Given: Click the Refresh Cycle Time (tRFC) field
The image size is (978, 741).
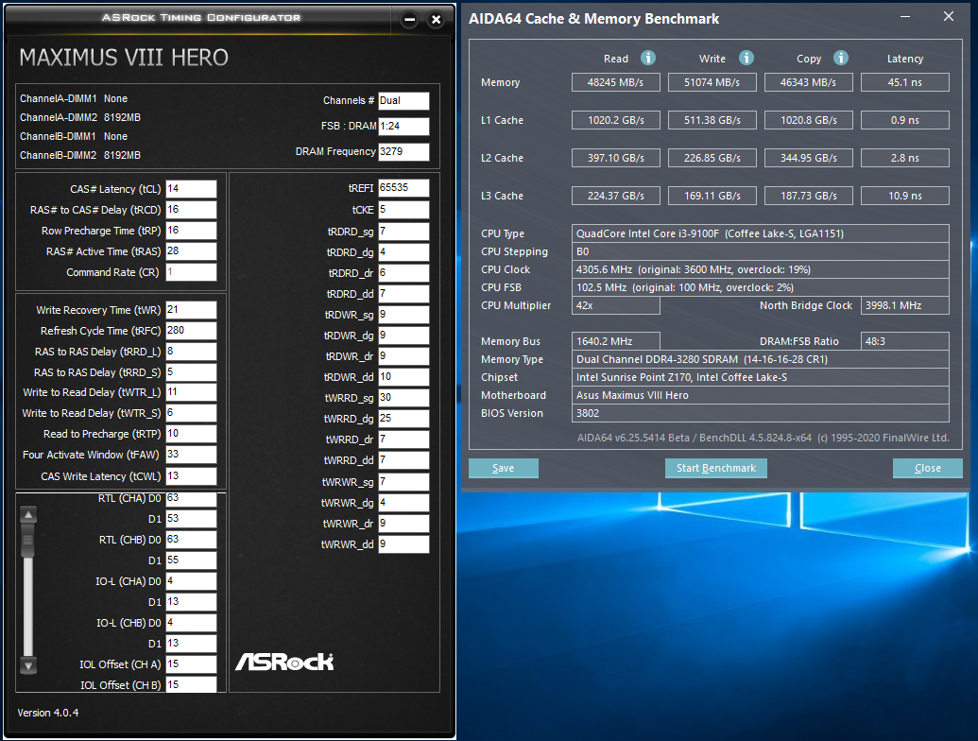Looking at the screenshot, I should point(191,331).
